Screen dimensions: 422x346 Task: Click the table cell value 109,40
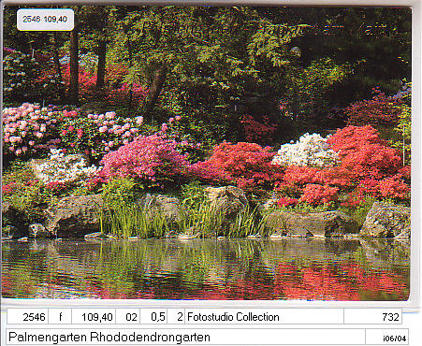[x=94, y=317]
